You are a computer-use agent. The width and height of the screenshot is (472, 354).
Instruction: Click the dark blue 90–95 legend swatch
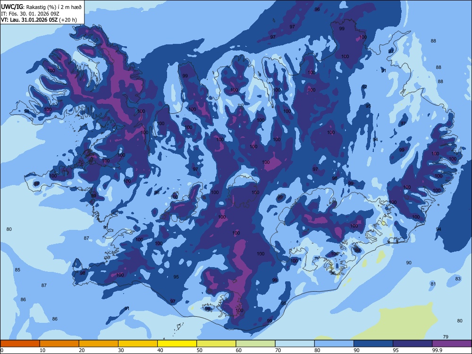click(373, 344)
